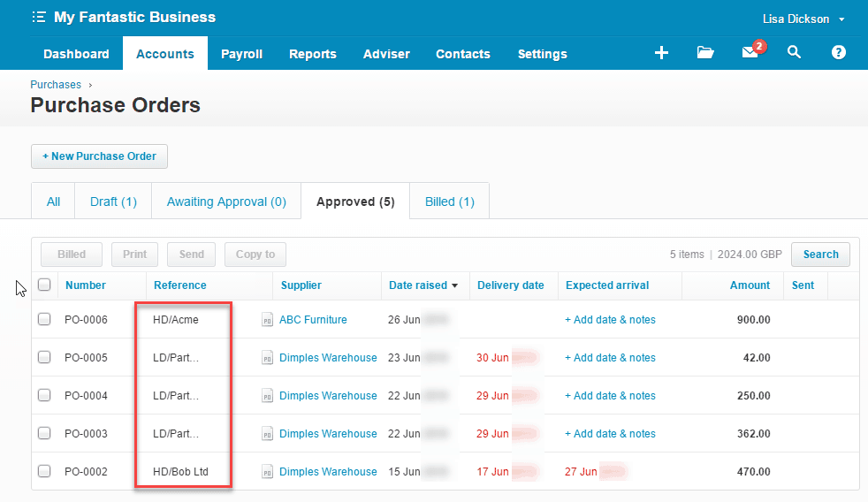The height and width of the screenshot is (502, 868).
Task: Open the Payroll menu
Action: pyautogui.click(x=241, y=54)
